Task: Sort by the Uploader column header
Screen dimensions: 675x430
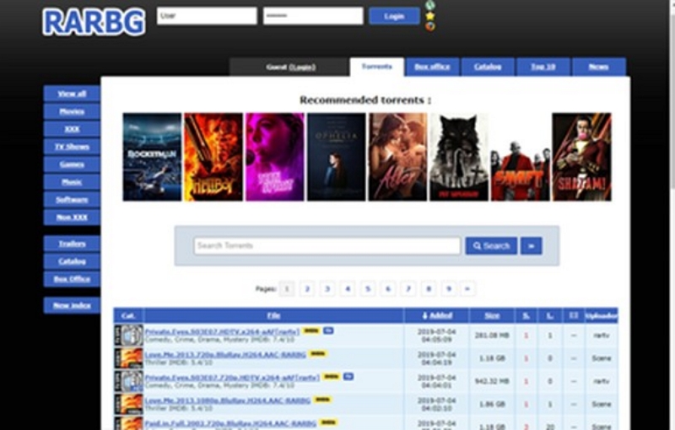Action: pos(602,315)
